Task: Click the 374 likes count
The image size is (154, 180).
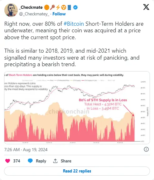Action: pos(17,161)
